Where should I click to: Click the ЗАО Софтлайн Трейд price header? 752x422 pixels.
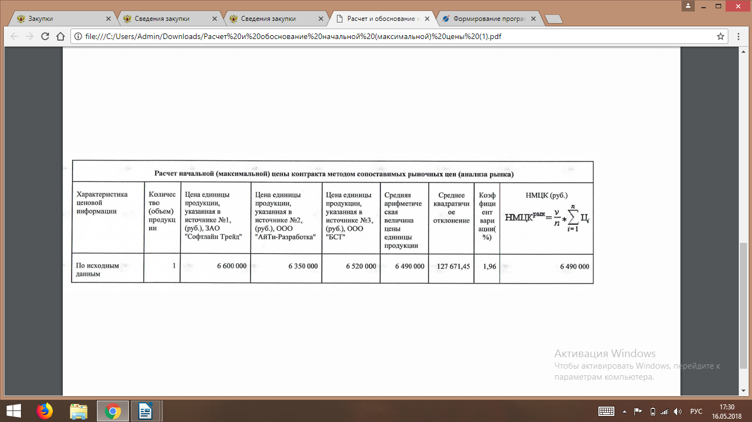[215, 218]
